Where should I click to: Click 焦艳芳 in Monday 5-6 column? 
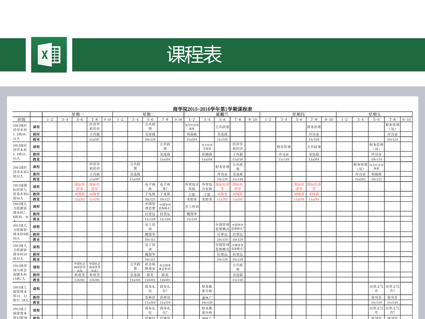(80, 275)
